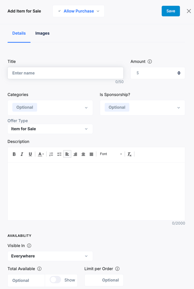
Task: Open the Categories dropdown
Action: [x=50, y=108]
